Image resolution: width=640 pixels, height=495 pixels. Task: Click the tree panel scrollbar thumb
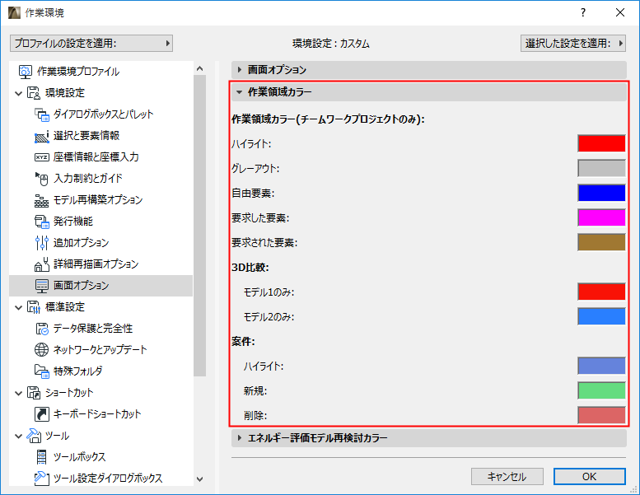199,226
